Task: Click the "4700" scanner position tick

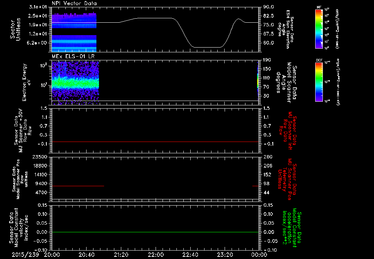Action: 42,192
